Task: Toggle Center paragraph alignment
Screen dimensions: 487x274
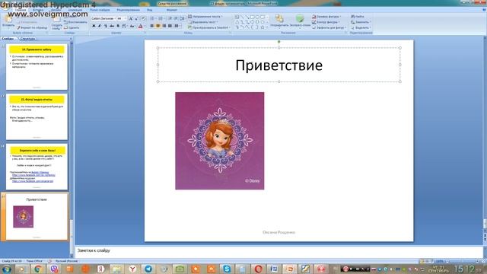Action: [158, 26]
